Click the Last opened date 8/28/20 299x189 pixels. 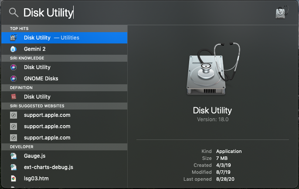coord(225,179)
